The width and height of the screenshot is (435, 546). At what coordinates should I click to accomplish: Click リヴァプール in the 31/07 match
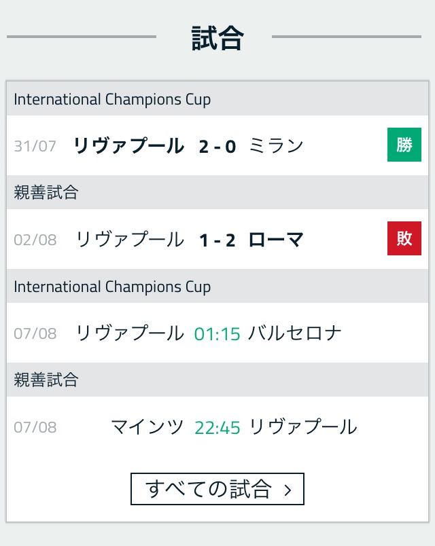coord(128,146)
